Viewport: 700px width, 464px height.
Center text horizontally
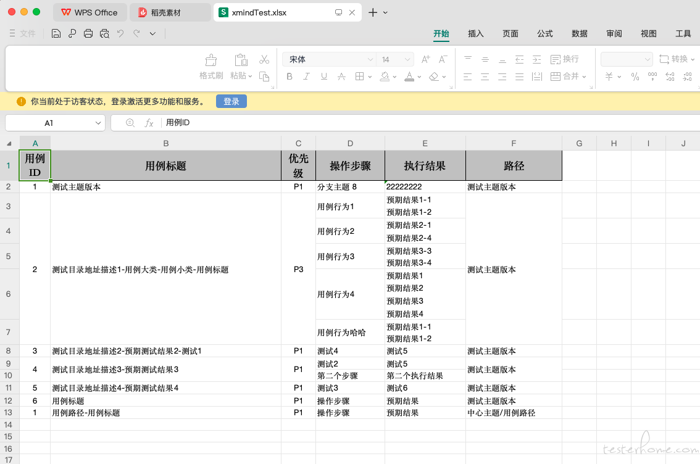(x=485, y=77)
